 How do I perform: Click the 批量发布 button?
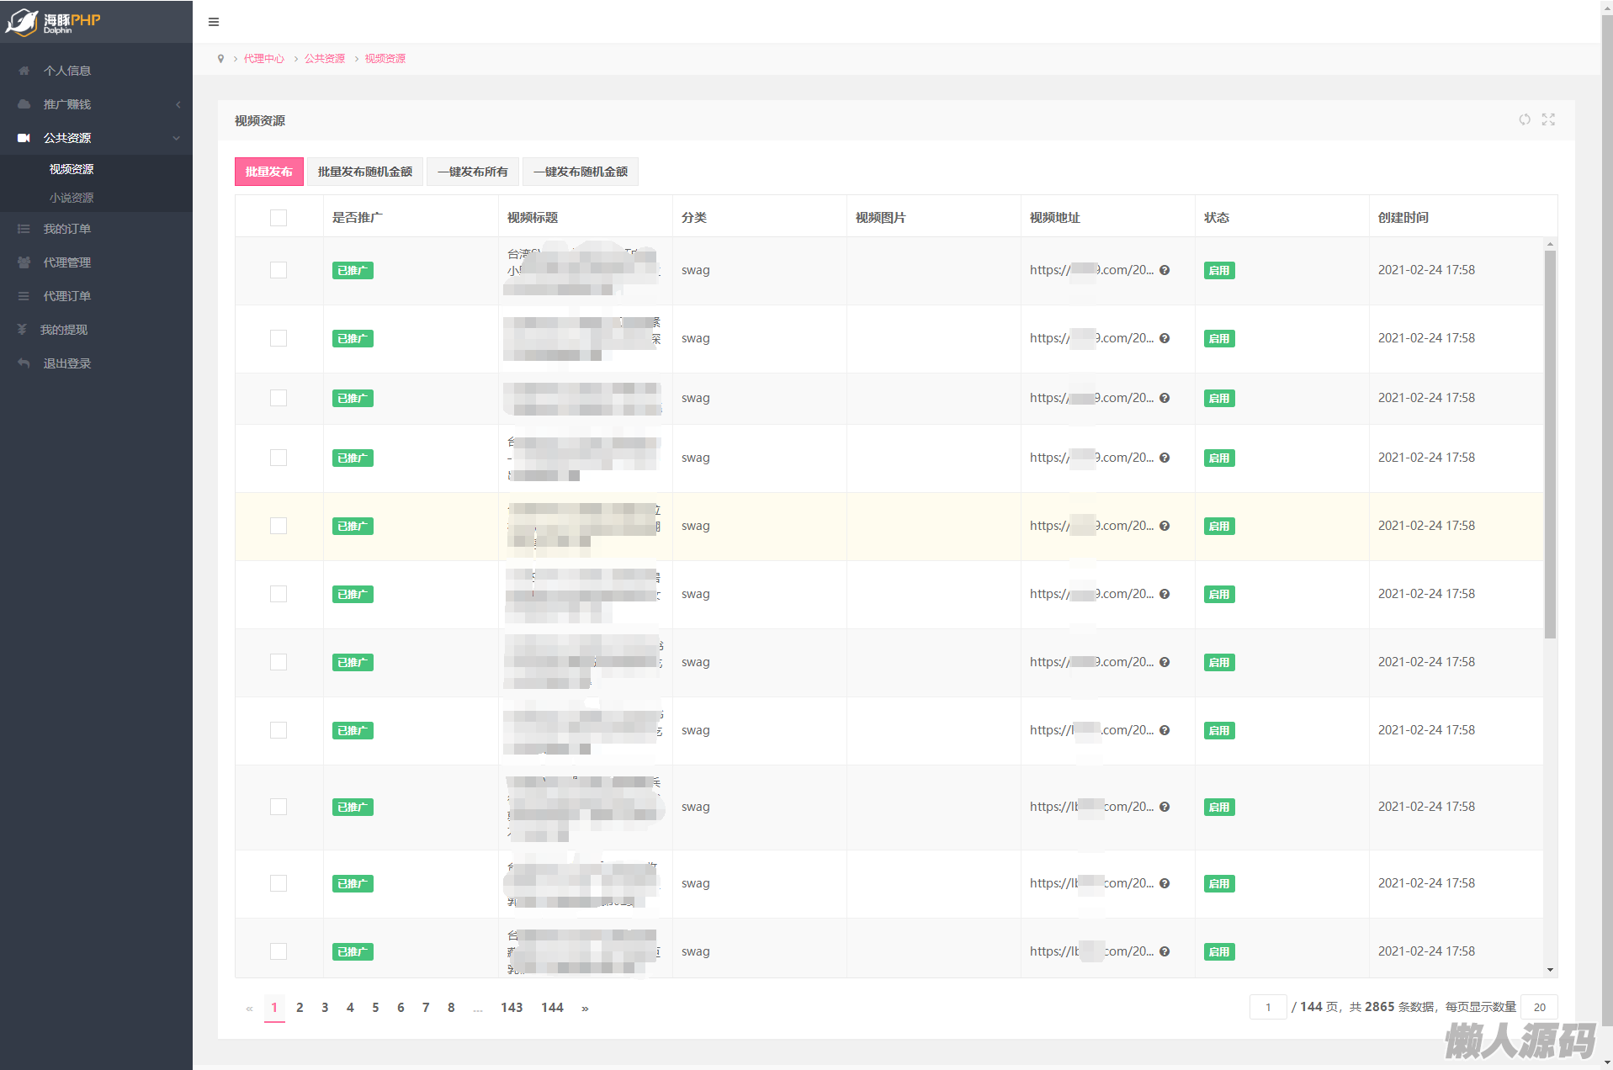(x=268, y=172)
